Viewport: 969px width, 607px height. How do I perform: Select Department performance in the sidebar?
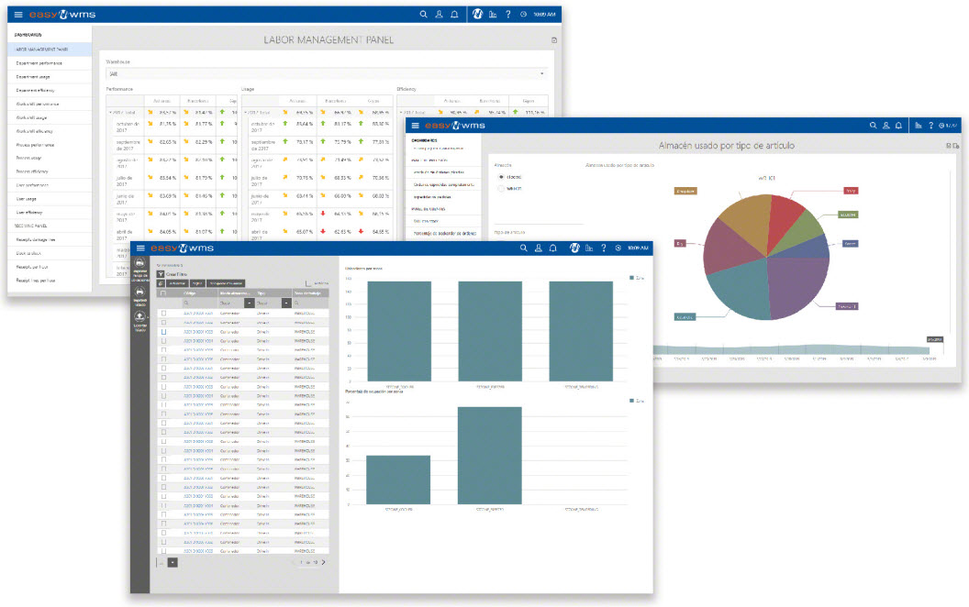[x=39, y=63]
